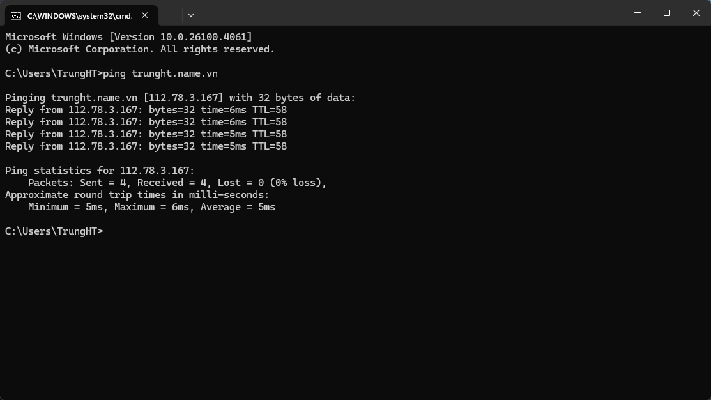The height and width of the screenshot is (400, 711).
Task: Click the blank terminal area below the prompt
Action: click(x=355, y=313)
